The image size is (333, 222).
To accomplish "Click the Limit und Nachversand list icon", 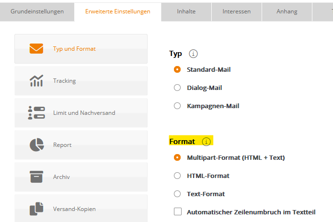I will (x=36, y=113).
